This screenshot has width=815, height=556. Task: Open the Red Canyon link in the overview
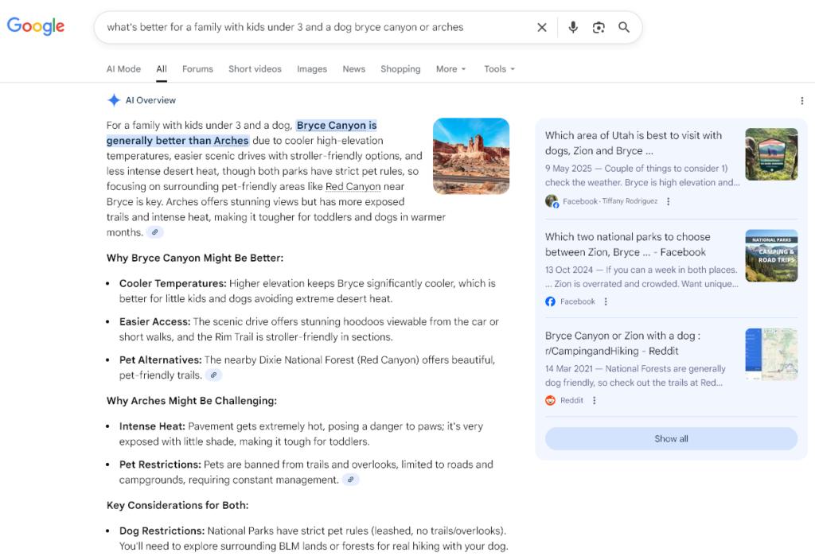(353, 186)
